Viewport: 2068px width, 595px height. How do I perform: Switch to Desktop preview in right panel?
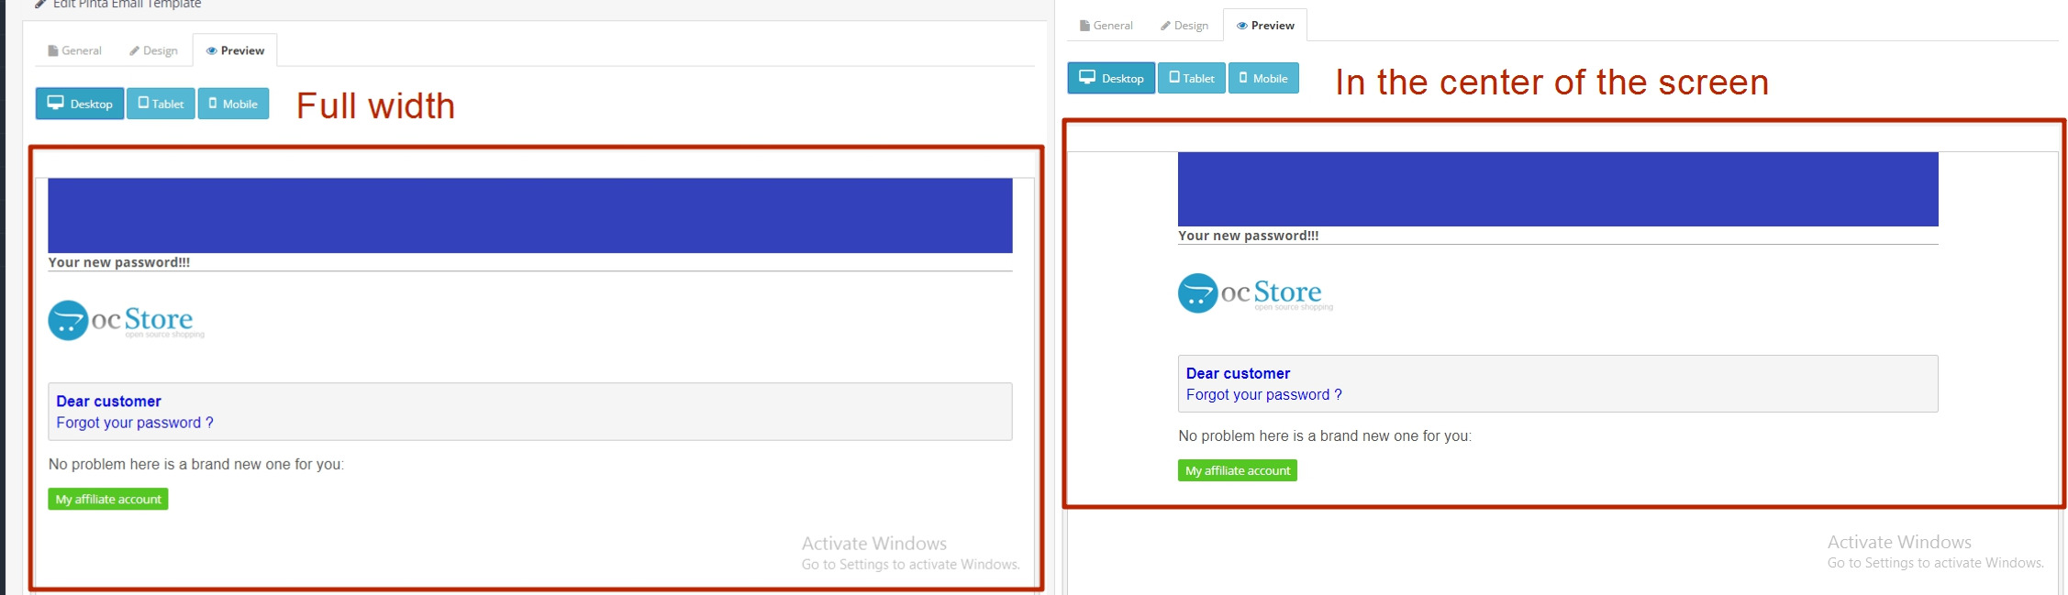(1111, 78)
